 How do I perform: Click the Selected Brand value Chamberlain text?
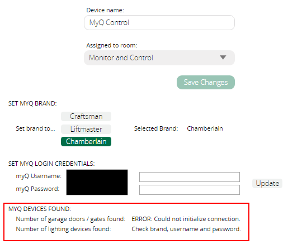(205, 128)
